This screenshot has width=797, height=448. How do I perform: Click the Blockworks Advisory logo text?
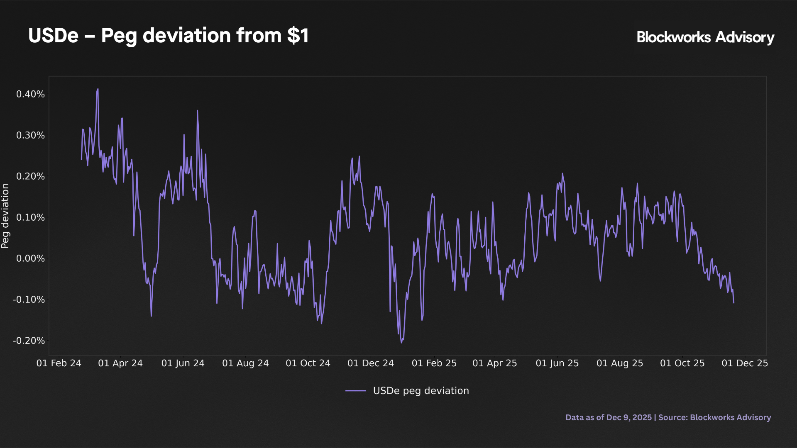(x=705, y=37)
